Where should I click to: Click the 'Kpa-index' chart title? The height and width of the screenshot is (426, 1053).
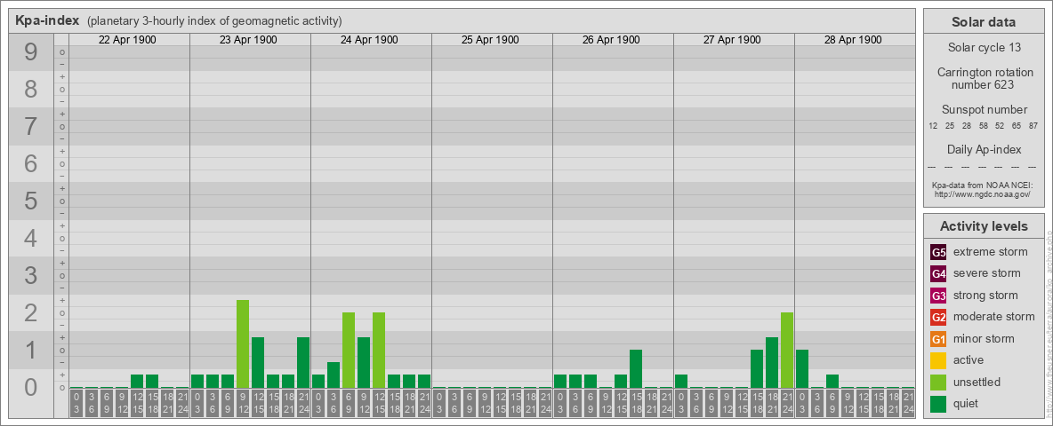click(48, 20)
